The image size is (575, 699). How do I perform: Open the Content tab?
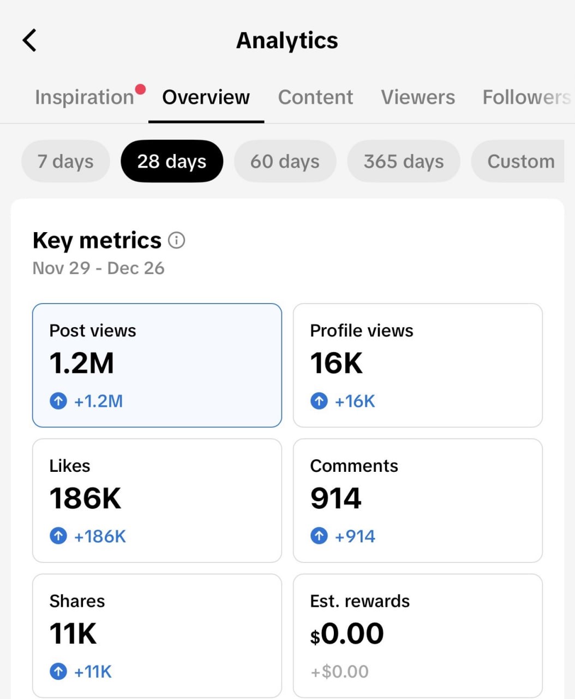[315, 97]
